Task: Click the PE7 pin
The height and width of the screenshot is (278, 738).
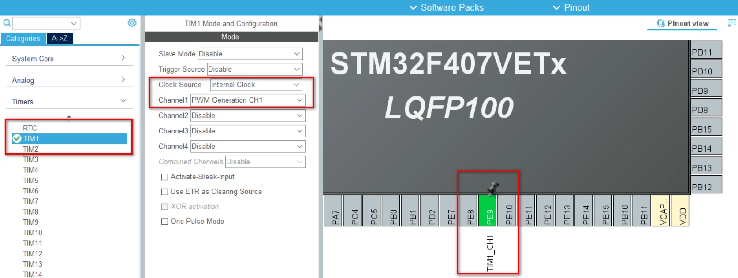Action: point(449,211)
